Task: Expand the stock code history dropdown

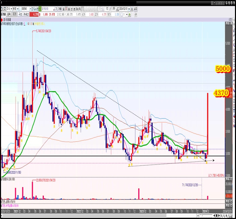Action: pyautogui.click(x=31, y=9)
